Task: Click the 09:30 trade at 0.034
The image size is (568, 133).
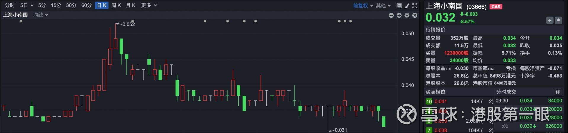Action: click(x=529, y=101)
